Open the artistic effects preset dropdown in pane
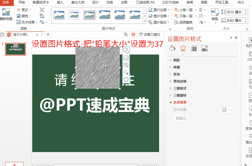Viewport: 252px width, 166px height. pos(226,110)
